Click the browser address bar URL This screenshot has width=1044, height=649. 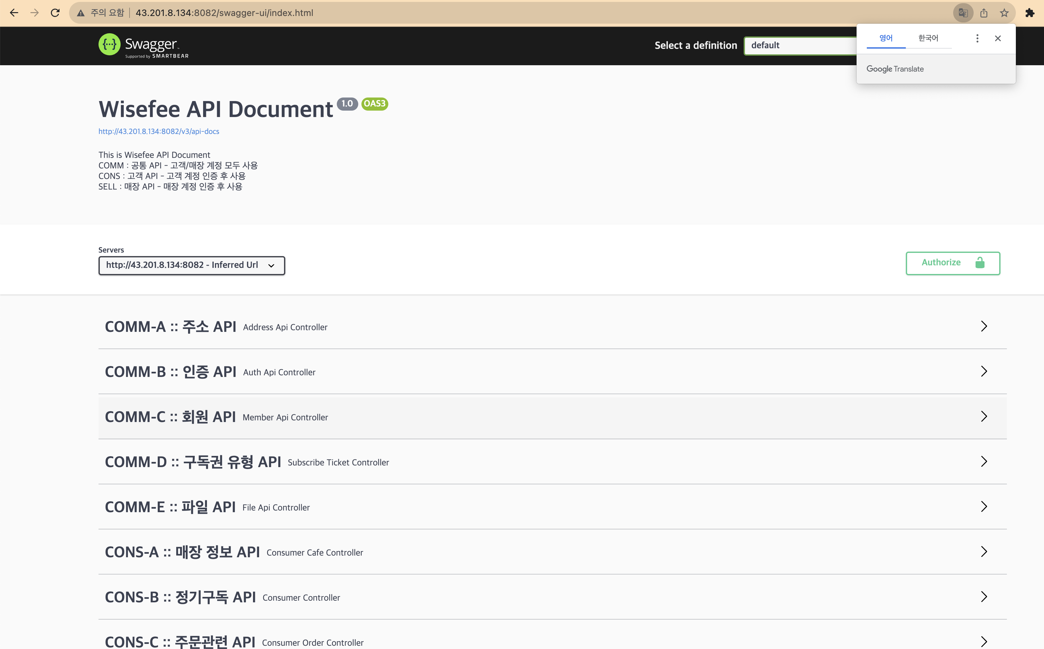[224, 13]
